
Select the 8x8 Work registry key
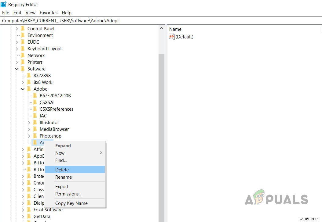42,82
